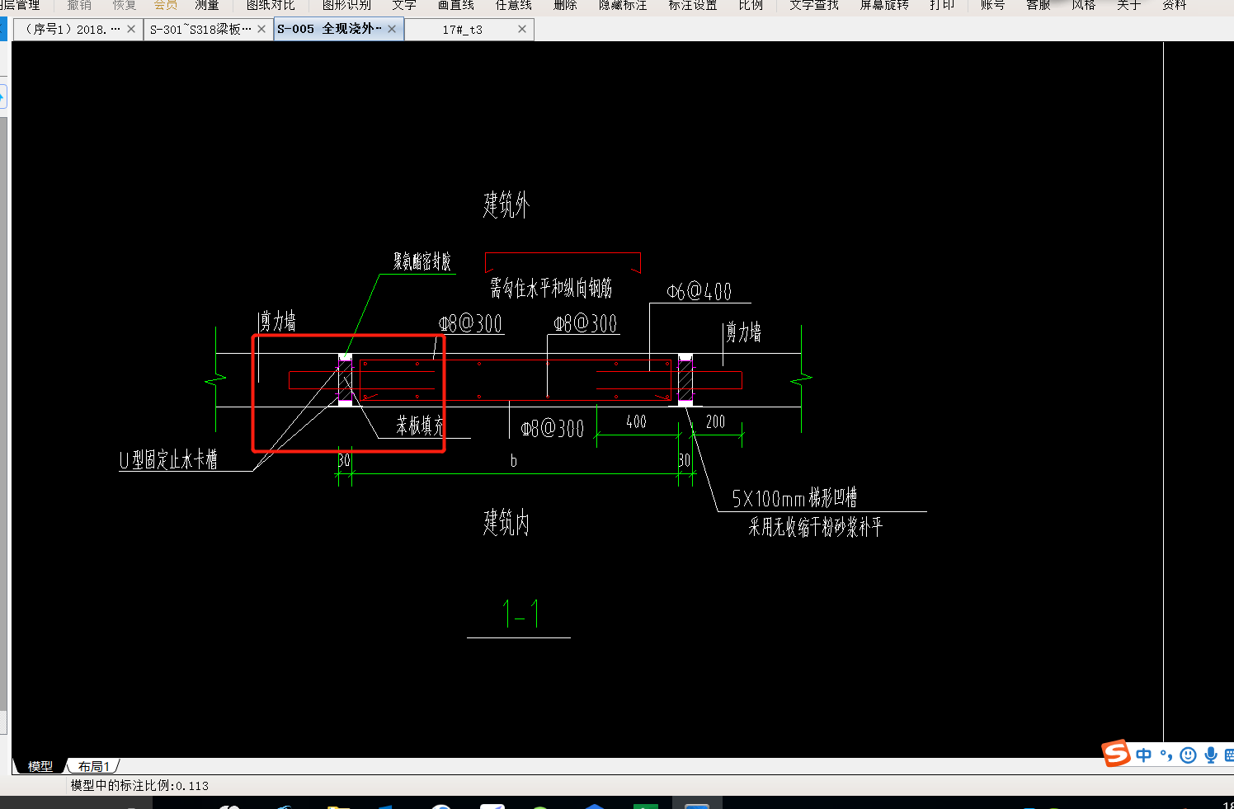Click the 屏幕旋转 screen rotate tool
This screenshot has width=1234, height=809.
pos(884,5)
